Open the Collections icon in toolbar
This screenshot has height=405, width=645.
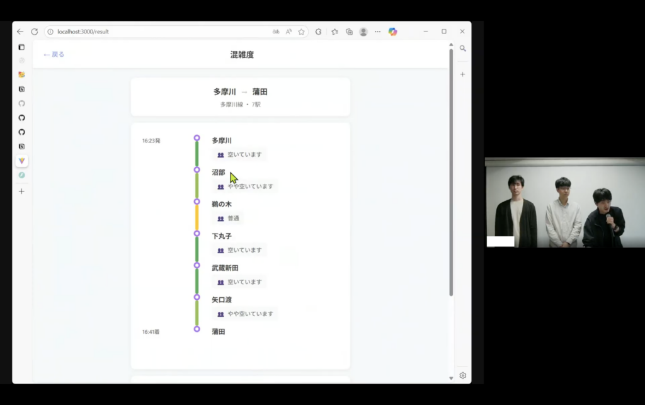coord(349,31)
